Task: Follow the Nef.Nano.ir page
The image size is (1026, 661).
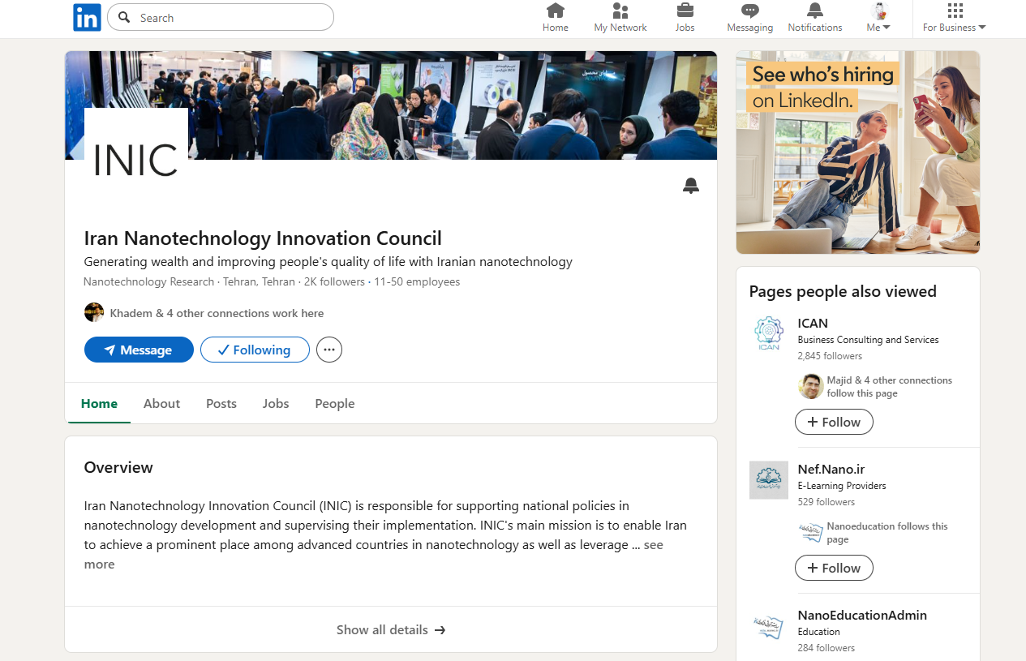Action: [x=834, y=568]
